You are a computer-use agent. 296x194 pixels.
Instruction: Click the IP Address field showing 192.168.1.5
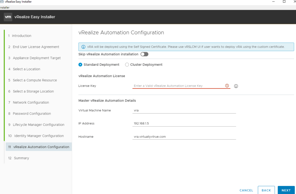pyautogui.click(x=184, y=124)
